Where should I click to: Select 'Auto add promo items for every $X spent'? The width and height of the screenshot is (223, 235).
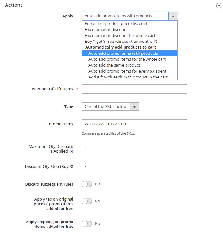point(127,71)
